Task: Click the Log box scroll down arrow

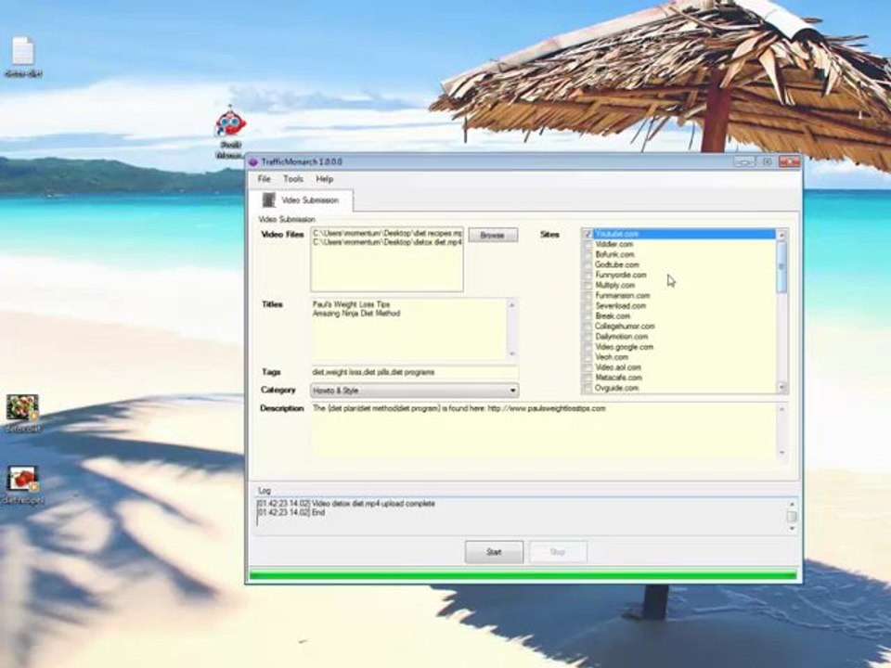Action: point(791,528)
